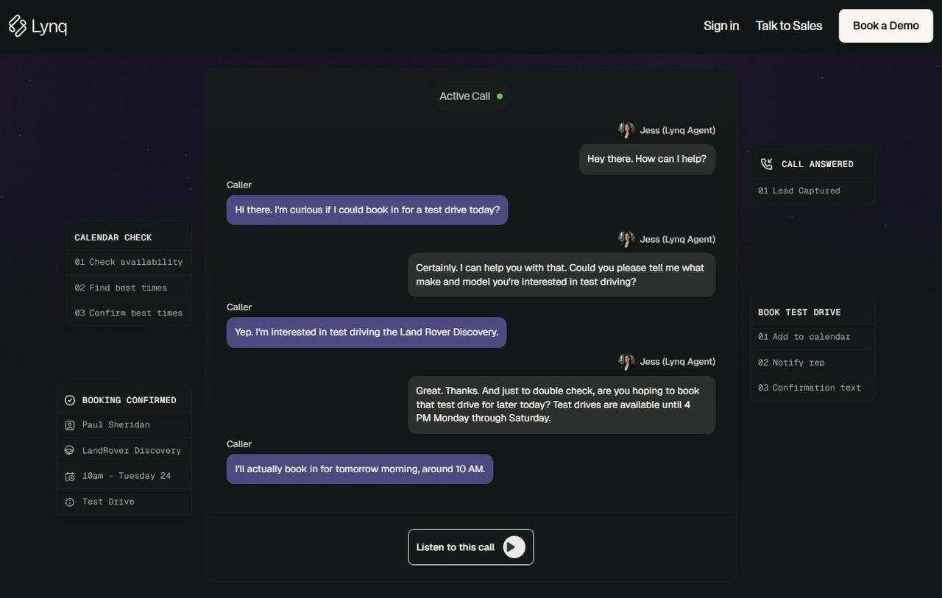
Task: Select the 02 Notify rep step
Action: (x=812, y=362)
